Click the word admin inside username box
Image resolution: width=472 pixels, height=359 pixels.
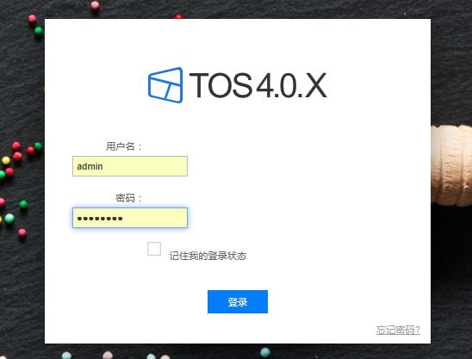pyautogui.click(x=90, y=166)
